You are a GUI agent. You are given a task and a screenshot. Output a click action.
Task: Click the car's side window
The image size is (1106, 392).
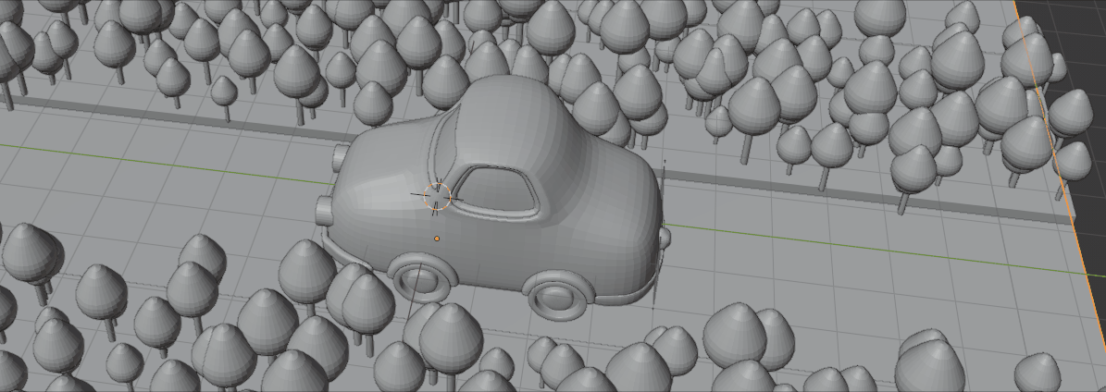pos(497,189)
